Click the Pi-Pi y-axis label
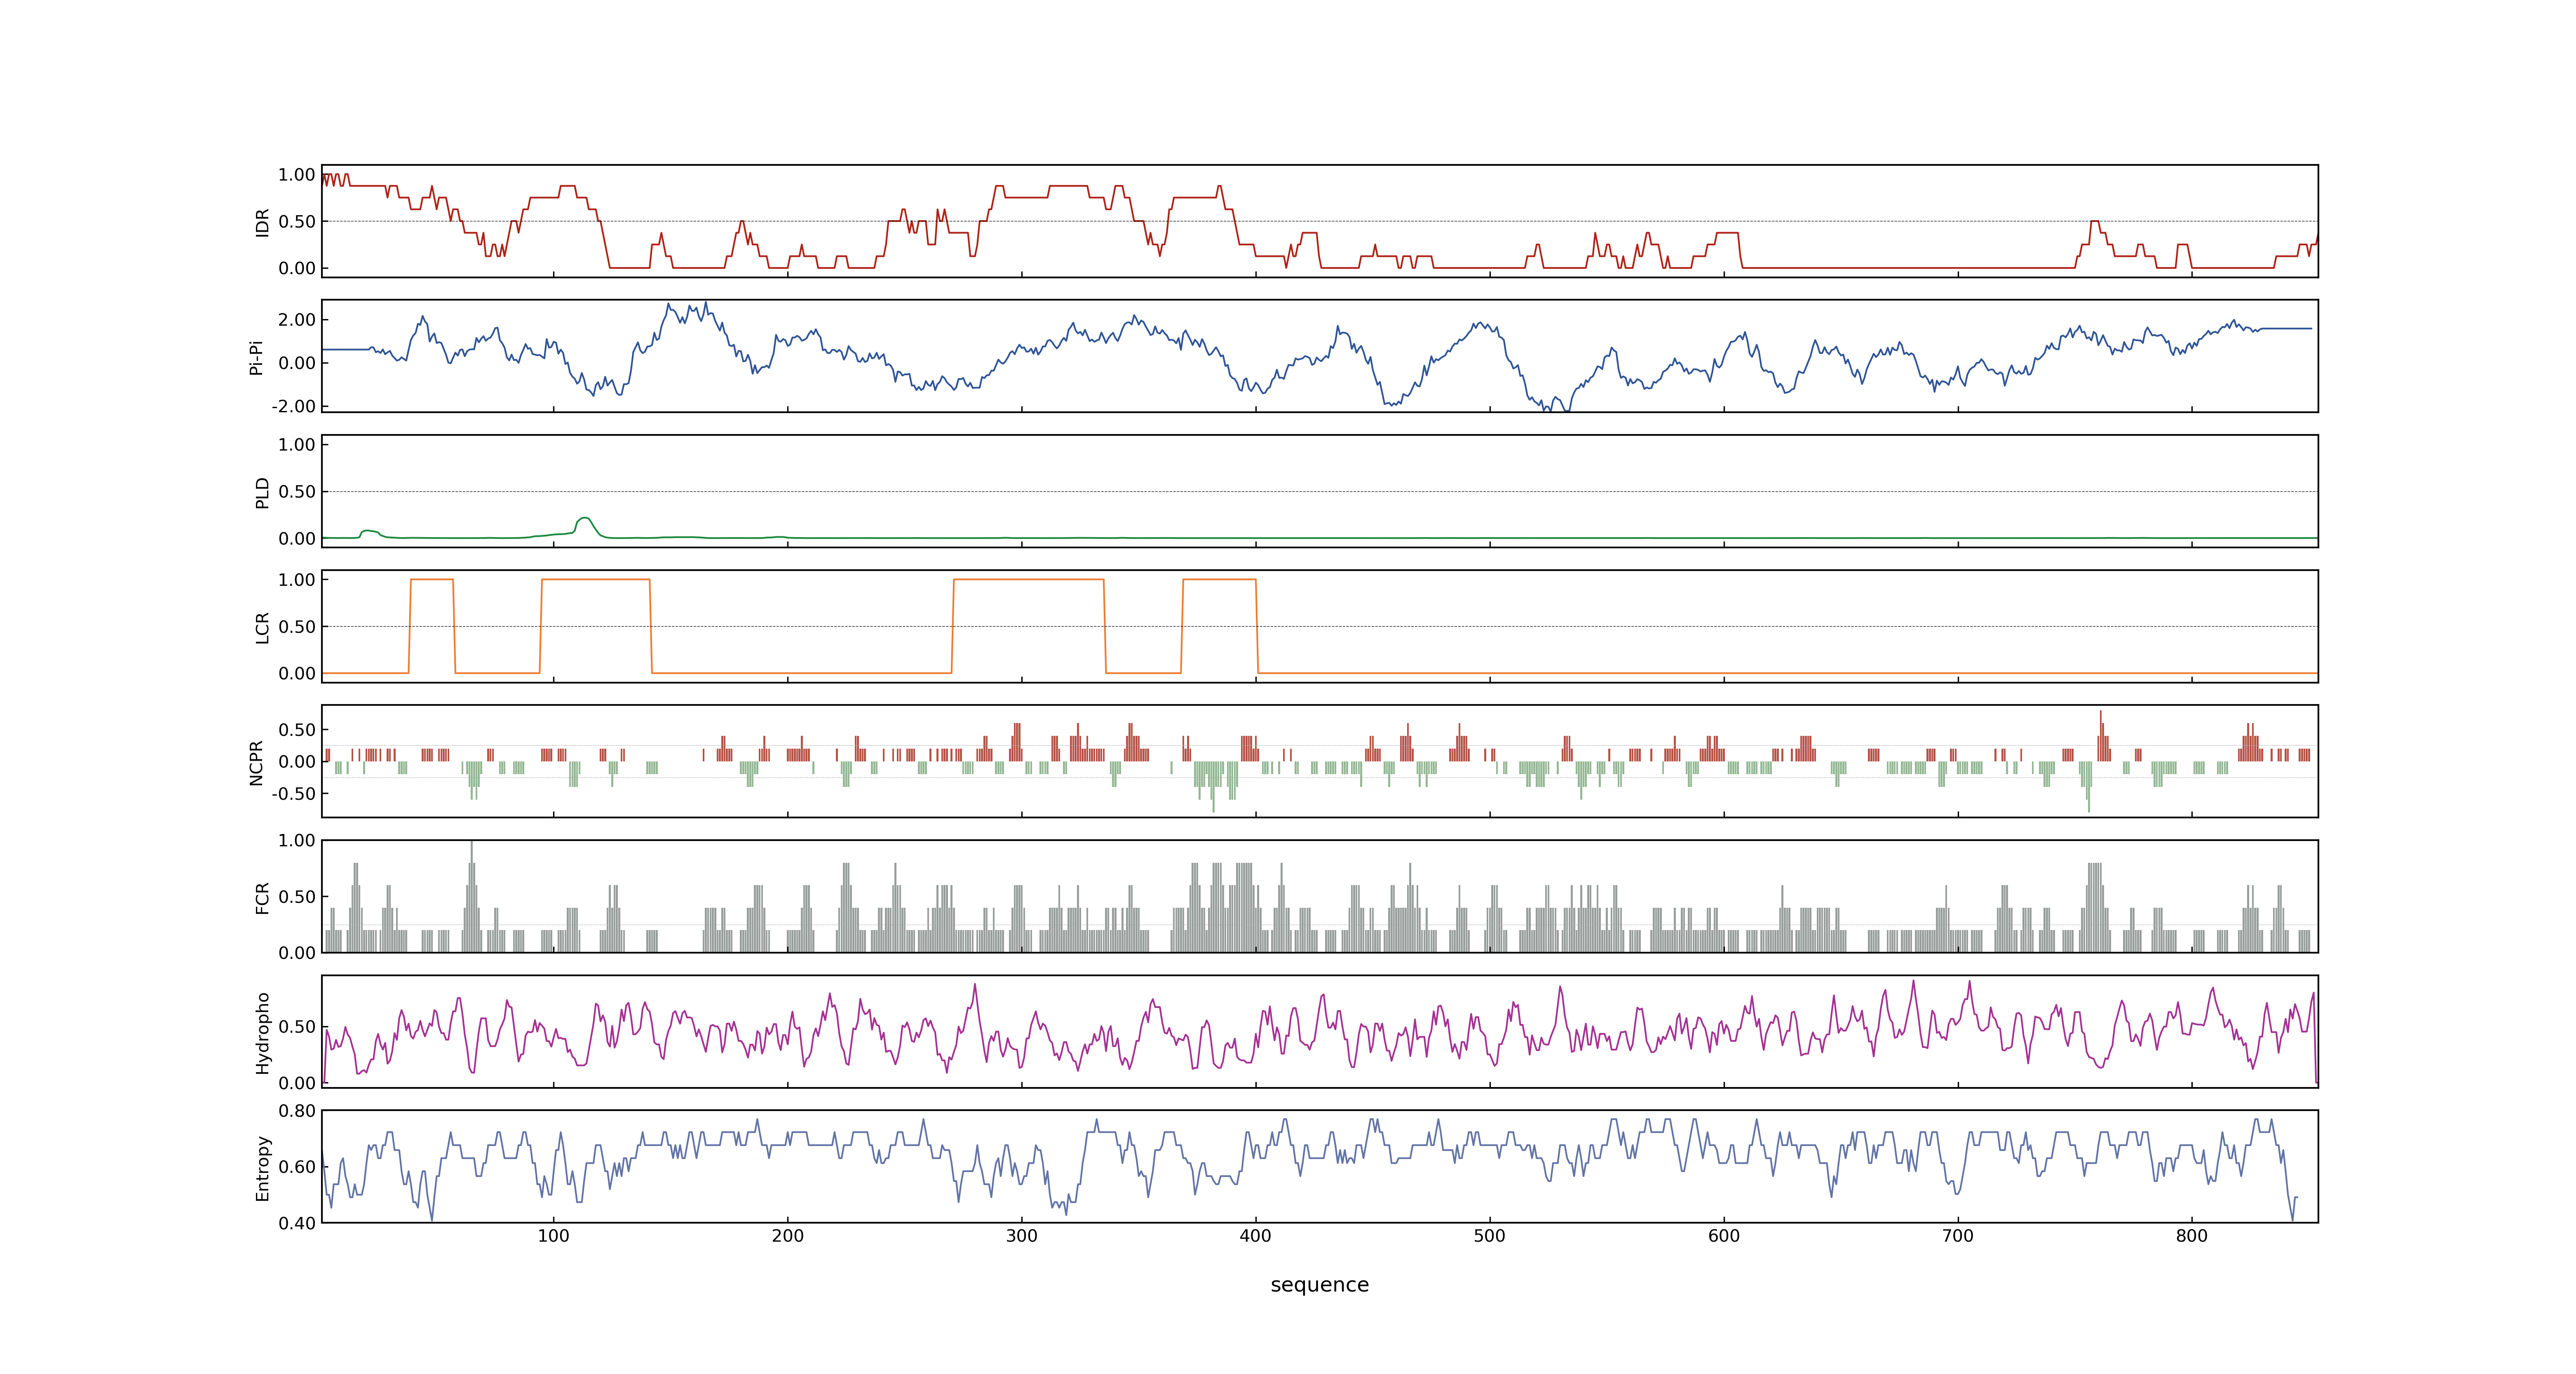The height and width of the screenshot is (1374, 2576). 256,357
